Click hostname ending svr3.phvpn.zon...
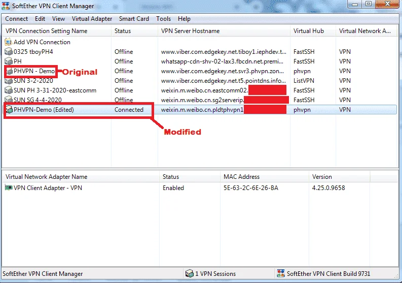Viewport: 402px width, 283px height. pos(223,71)
